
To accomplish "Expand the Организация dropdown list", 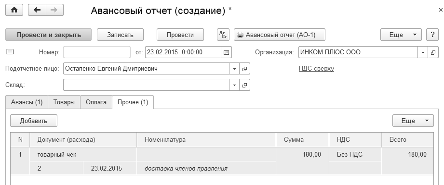I will (x=423, y=52).
